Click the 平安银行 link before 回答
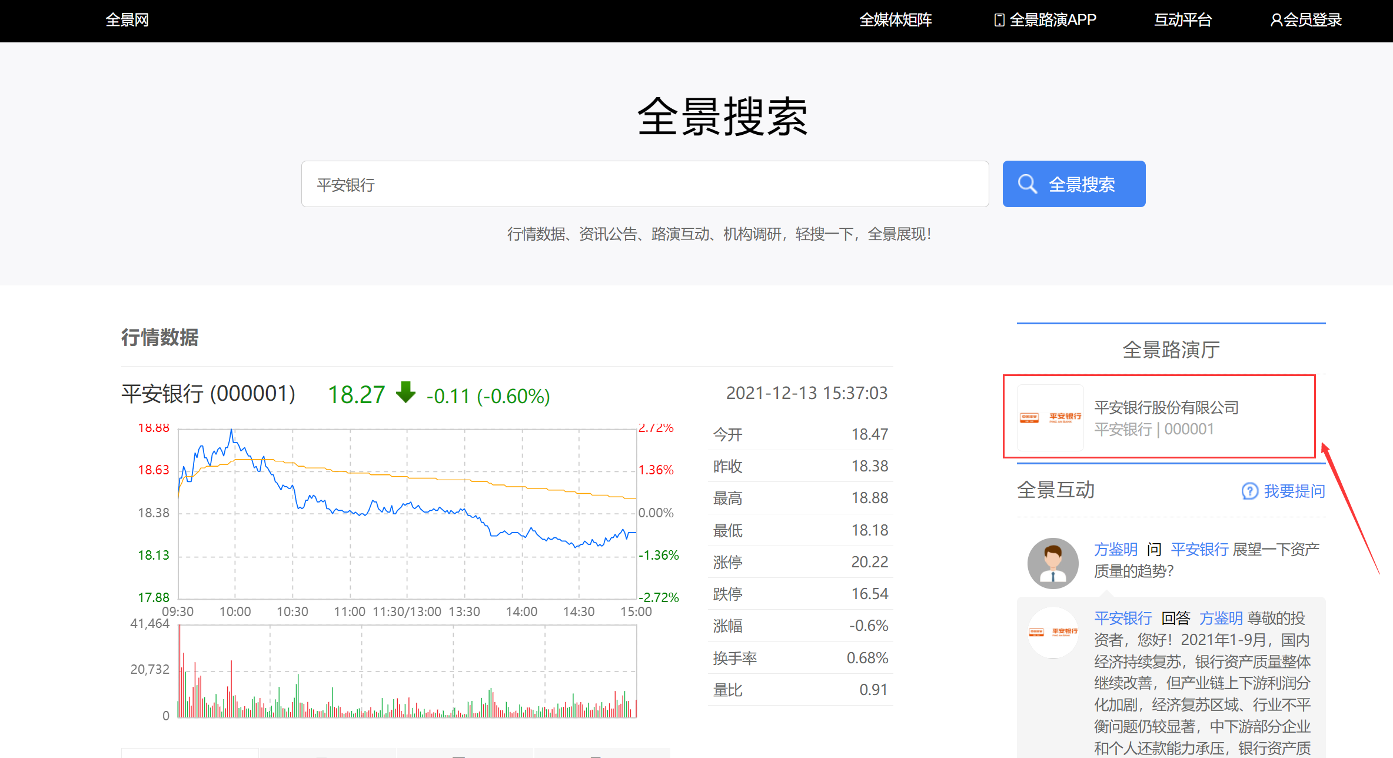The height and width of the screenshot is (758, 1393). click(x=1123, y=618)
